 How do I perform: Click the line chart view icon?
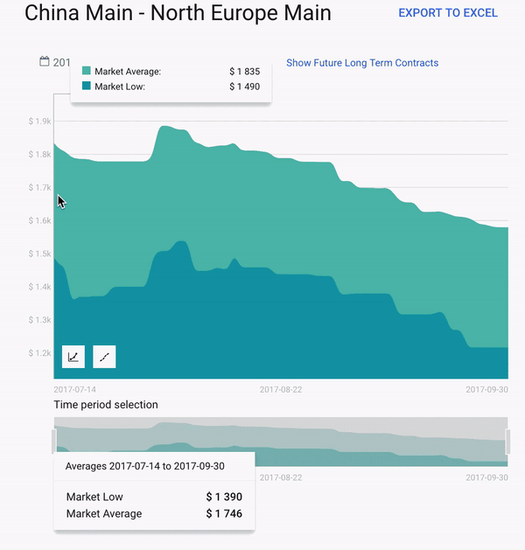(104, 357)
